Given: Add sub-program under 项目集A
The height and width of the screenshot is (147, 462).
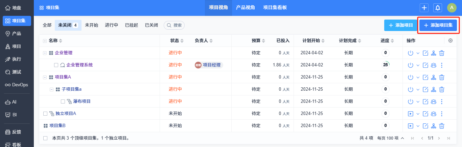Looking at the screenshot, I should point(434,77).
